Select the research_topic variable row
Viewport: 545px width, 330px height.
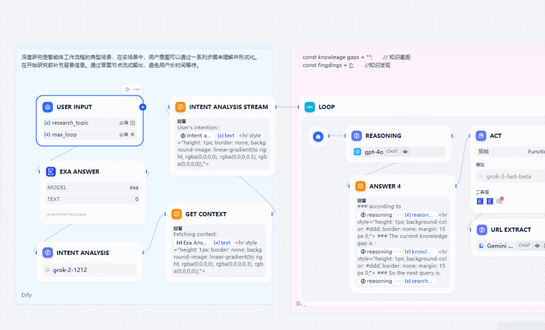[x=90, y=123]
